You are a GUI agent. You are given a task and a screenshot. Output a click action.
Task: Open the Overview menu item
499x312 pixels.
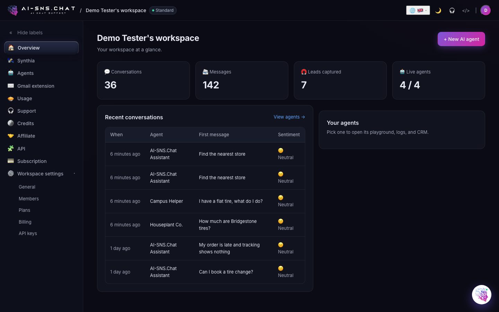(41, 48)
